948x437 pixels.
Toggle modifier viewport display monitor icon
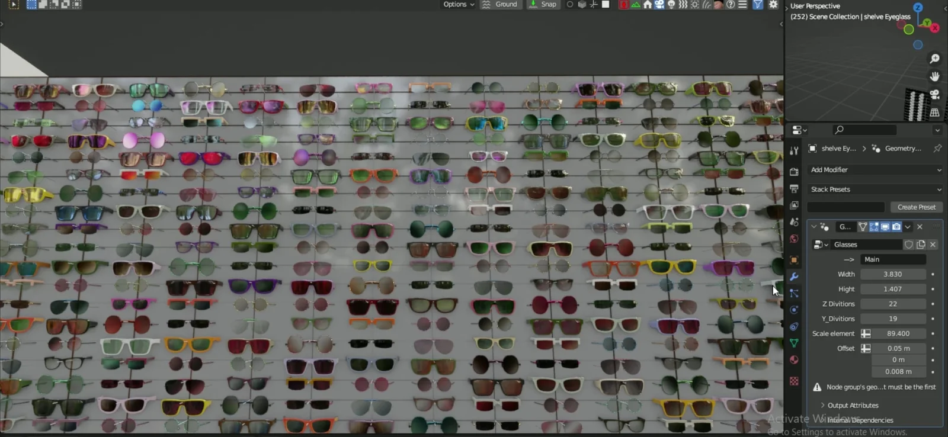(885, 227)
